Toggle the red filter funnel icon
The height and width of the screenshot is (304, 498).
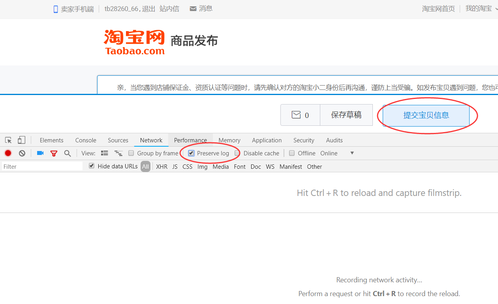click(54, 153)
